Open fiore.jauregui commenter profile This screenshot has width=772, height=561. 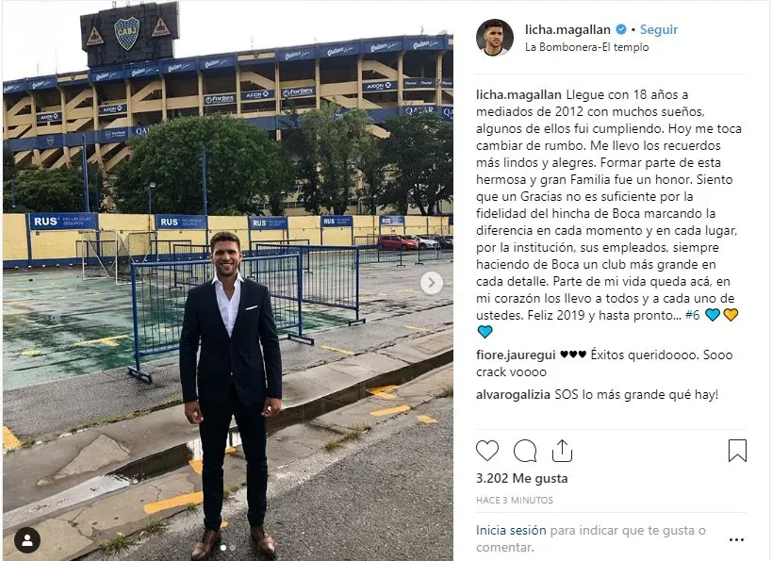[x=516, y=355]
